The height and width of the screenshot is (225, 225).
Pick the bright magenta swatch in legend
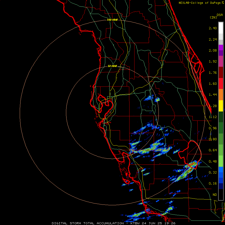[x=221, y=47]
